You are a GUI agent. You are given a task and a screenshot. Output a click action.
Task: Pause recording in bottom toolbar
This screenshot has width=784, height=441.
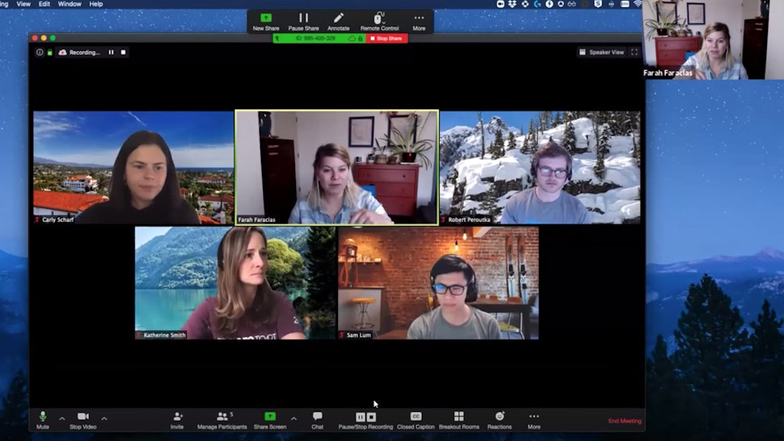[x=360, y=417]
